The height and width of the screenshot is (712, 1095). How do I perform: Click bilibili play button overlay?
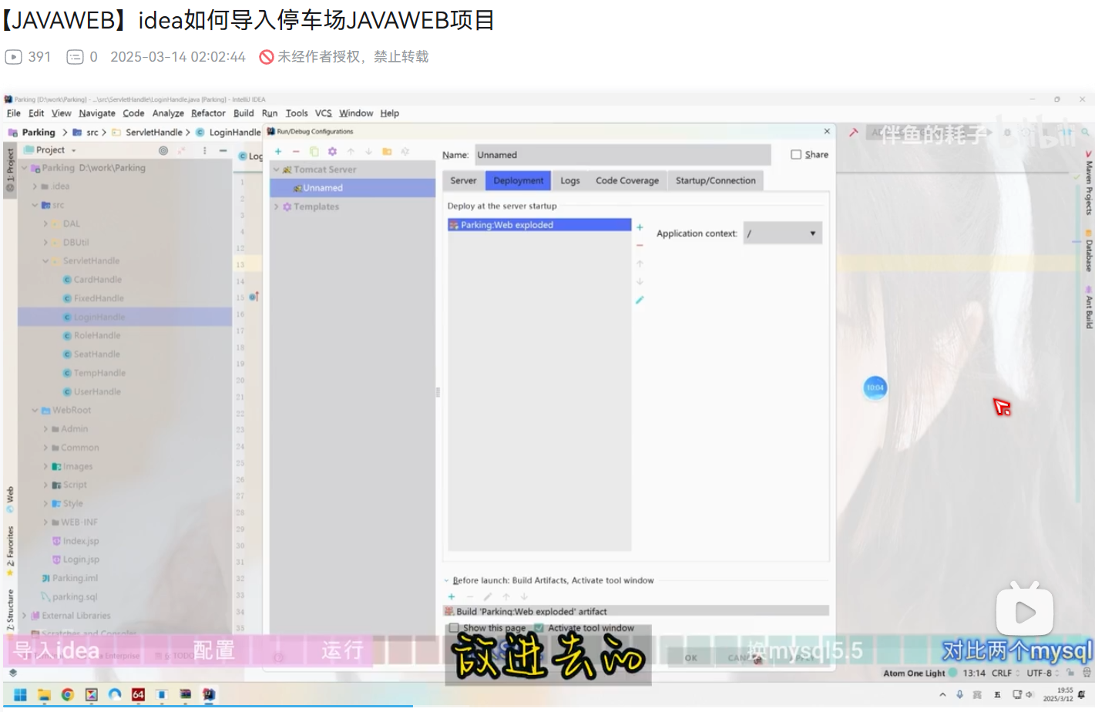[1024, 610]
